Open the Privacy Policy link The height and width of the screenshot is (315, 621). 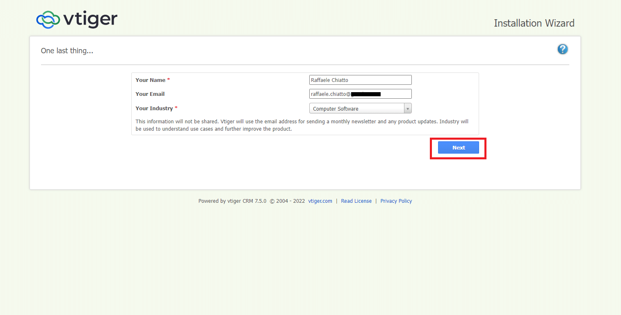pyautogui.click(x=396, y=201)
